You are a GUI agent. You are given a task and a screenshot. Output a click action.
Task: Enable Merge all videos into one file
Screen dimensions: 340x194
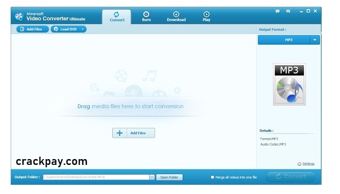click(213, 177)
